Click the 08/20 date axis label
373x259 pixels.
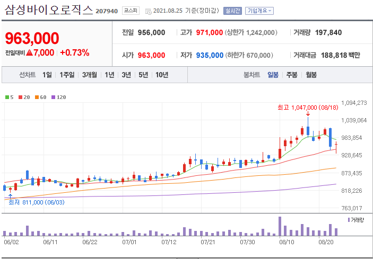click(x=326, y=243)
